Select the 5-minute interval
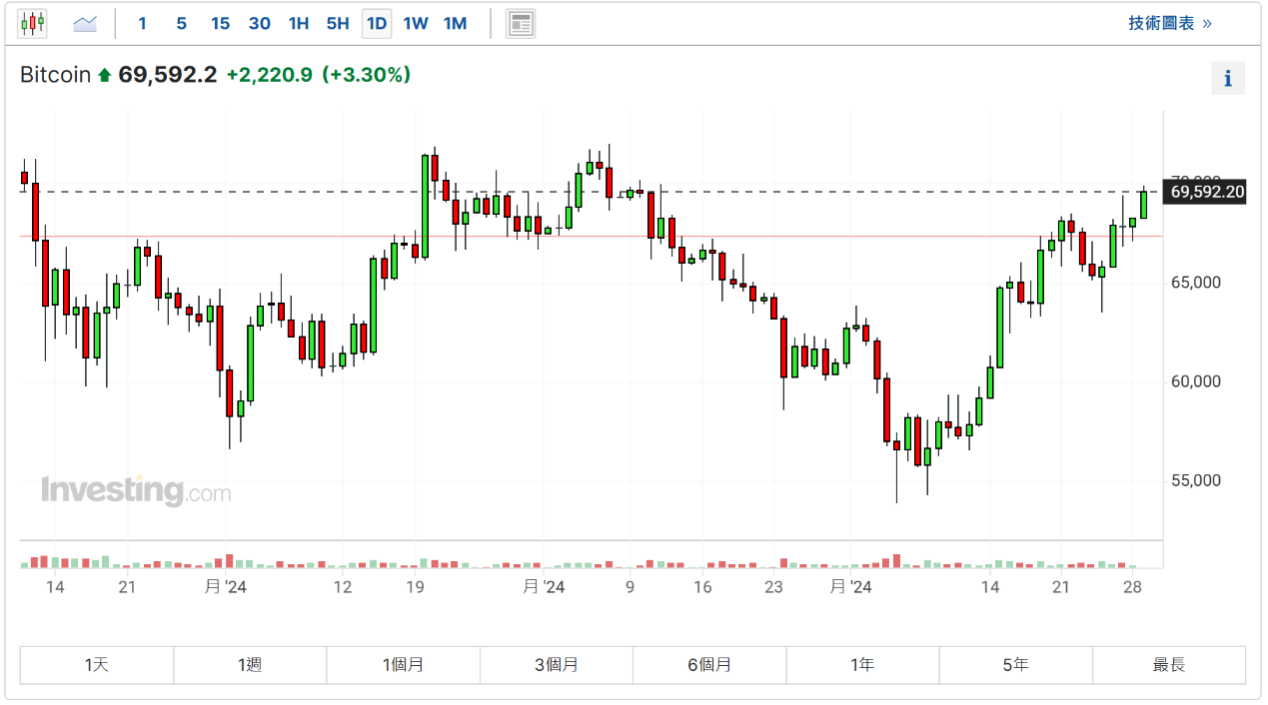Viewport: 1268px width, 705px height. point(181,23)
